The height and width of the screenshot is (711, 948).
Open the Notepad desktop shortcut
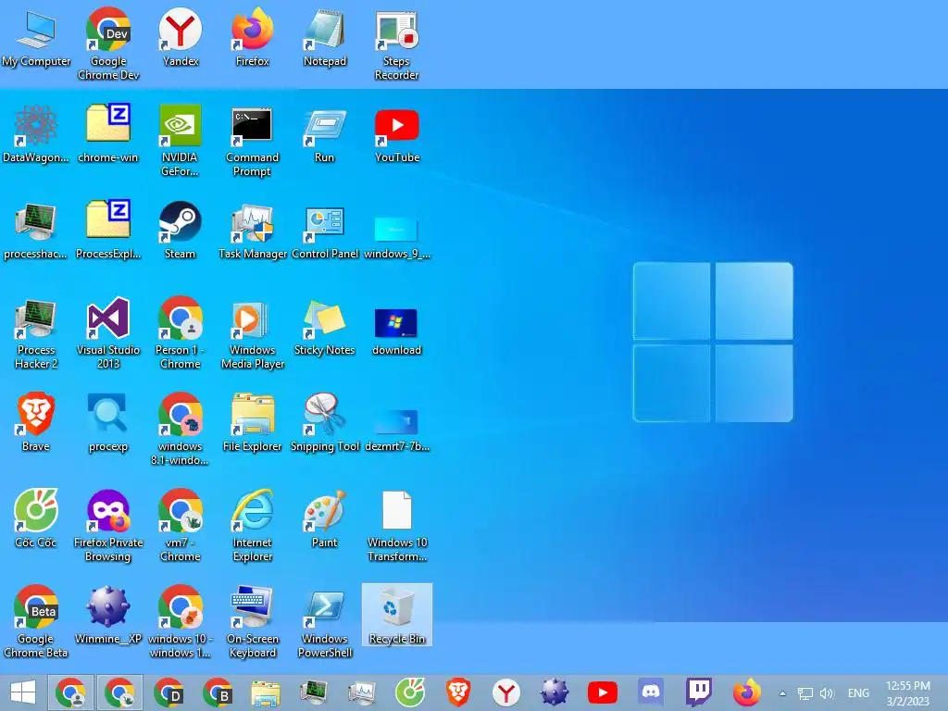[x=325, y=37]
